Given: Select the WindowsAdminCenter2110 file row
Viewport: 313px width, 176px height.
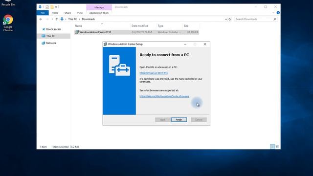Looking at the screenshot, I should [137, 32].
